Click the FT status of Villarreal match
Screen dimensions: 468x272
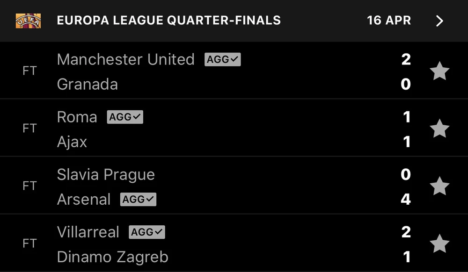(29, 244)
